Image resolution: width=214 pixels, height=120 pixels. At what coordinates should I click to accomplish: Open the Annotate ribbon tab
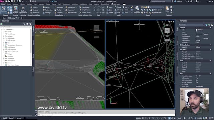(x=15, y=4)
